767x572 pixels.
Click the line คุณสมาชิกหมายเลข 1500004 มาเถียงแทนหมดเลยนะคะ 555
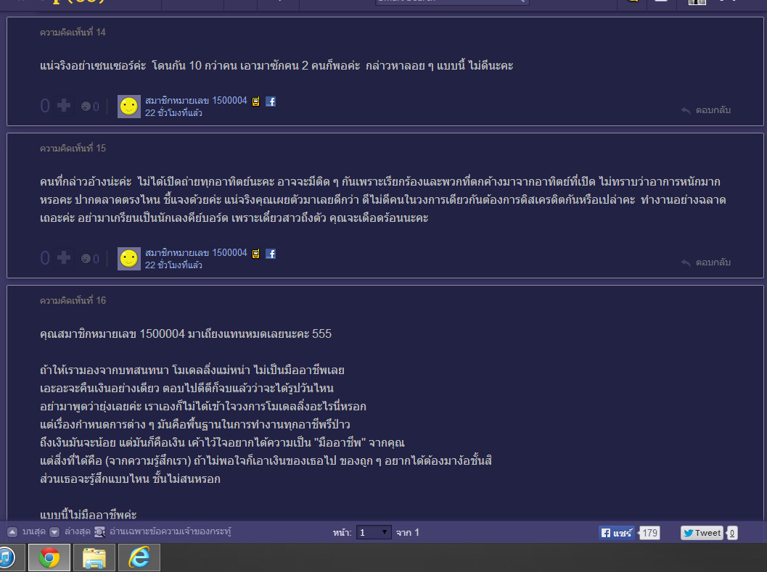pos(186,334)
